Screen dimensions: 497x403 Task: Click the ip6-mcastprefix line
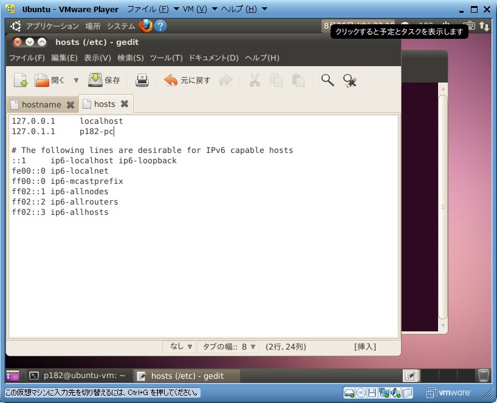pyautogui.click(x=67, y=181)
